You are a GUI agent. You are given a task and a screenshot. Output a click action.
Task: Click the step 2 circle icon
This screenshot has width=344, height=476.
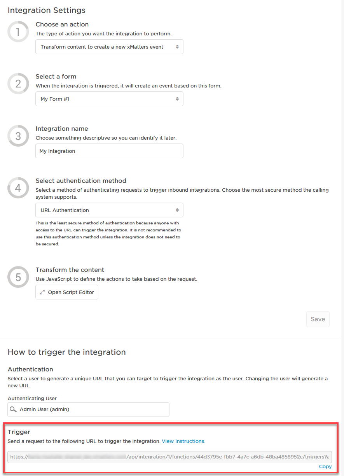coord(18,84)
